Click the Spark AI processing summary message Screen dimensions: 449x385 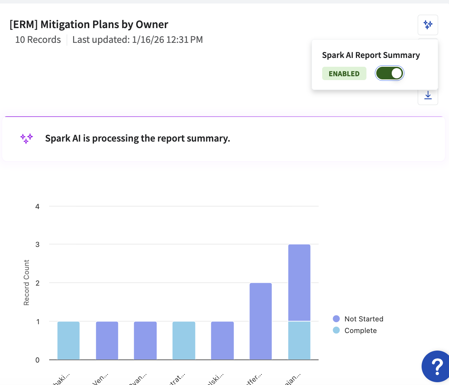tap(137, 138)
